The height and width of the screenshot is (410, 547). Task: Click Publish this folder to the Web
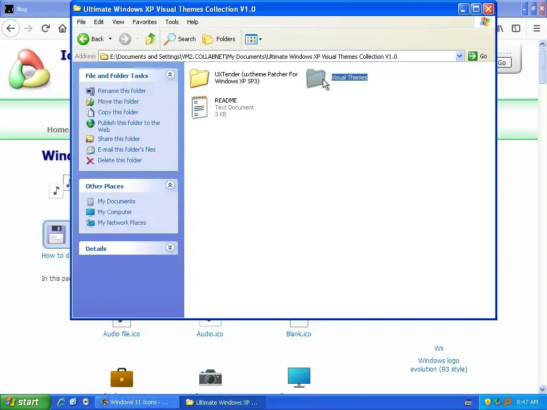pos(129,126)
